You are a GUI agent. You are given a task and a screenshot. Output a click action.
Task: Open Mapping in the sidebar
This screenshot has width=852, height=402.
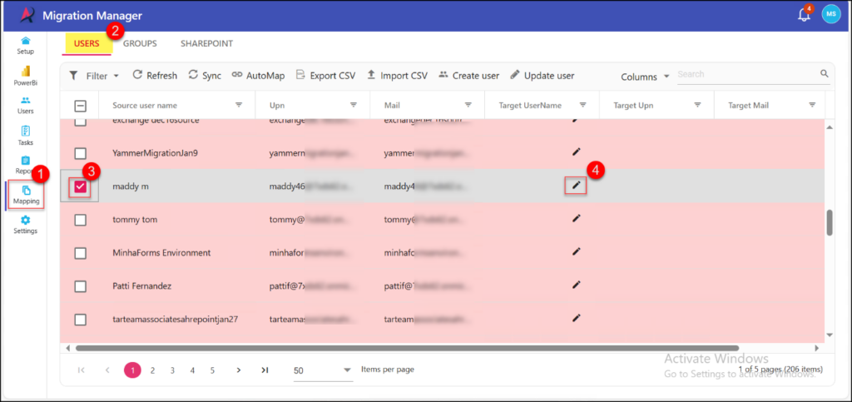click(26, 196)
